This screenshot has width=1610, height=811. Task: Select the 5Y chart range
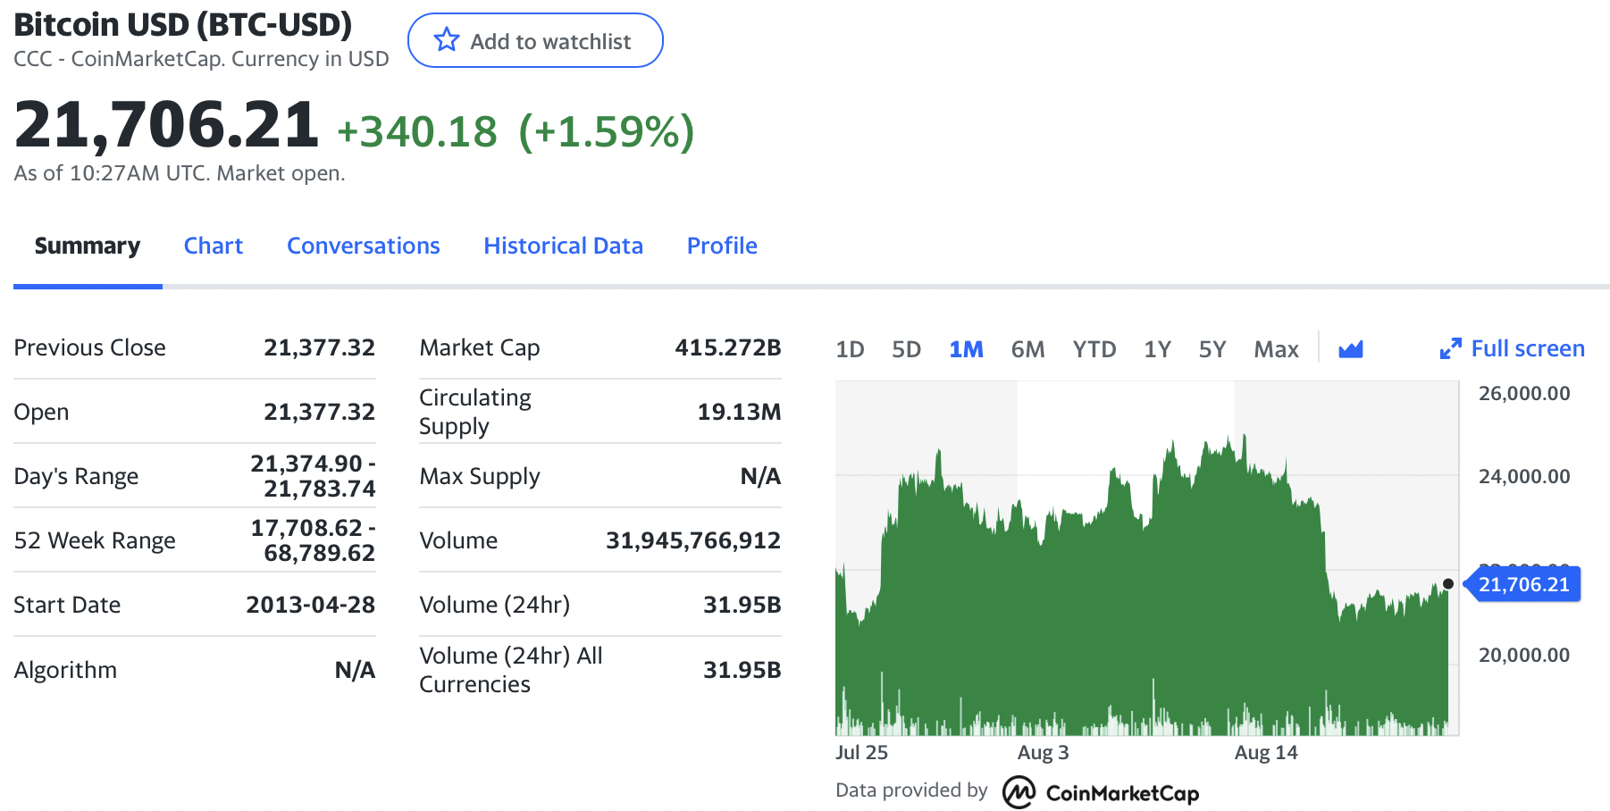coord(1212,349)
